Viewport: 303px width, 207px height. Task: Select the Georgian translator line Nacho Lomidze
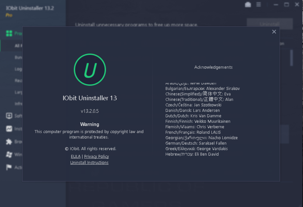[202, 138]
